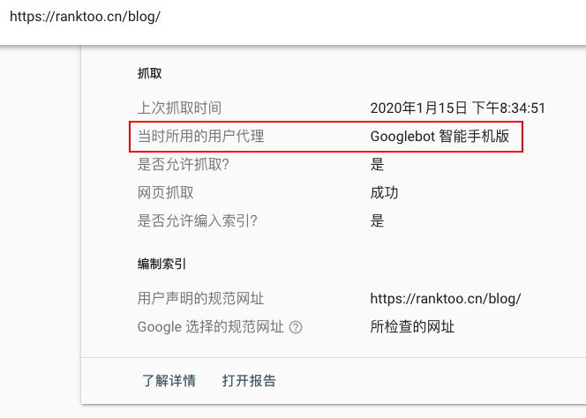Screen dimensions: 586x418
Task: Click the 当时所用的用户代理 row label
Action: click(x=200, y=137)
